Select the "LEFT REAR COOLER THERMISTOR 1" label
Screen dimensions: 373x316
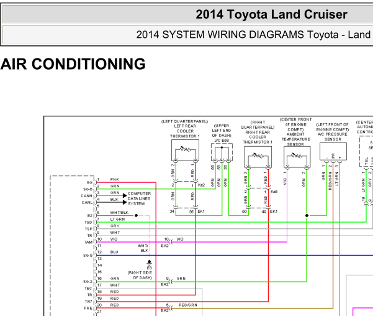[x=185, y=131]
